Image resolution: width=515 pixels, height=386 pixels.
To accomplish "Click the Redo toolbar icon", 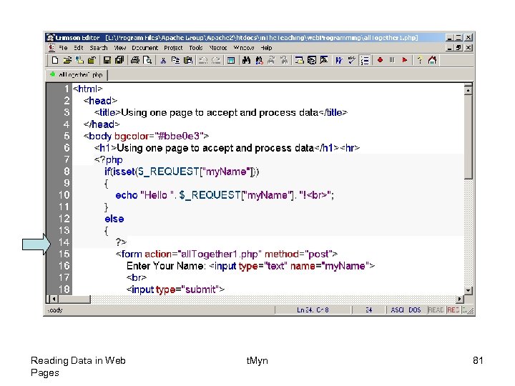I will coord(215,60).
